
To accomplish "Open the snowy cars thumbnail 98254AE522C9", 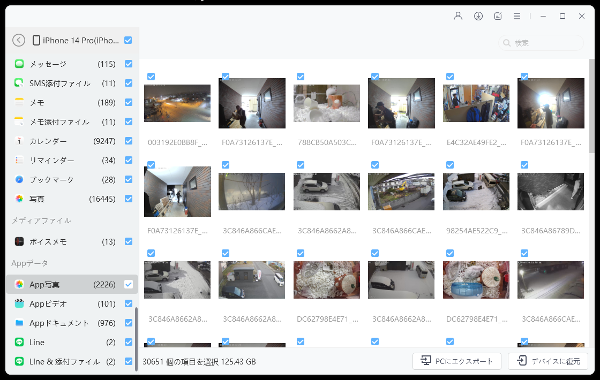I will pos(476,192).
